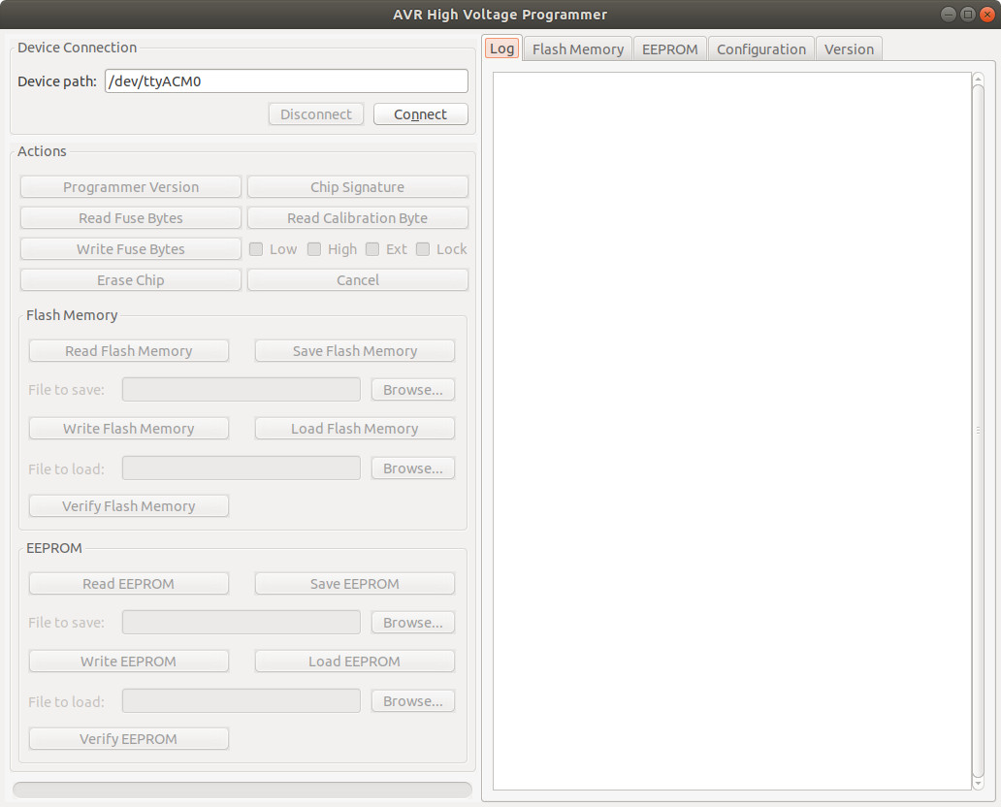This screenshot has height=807, width=1001.
Task: Switch to the Configuration tab
Action: click(761, 49)
